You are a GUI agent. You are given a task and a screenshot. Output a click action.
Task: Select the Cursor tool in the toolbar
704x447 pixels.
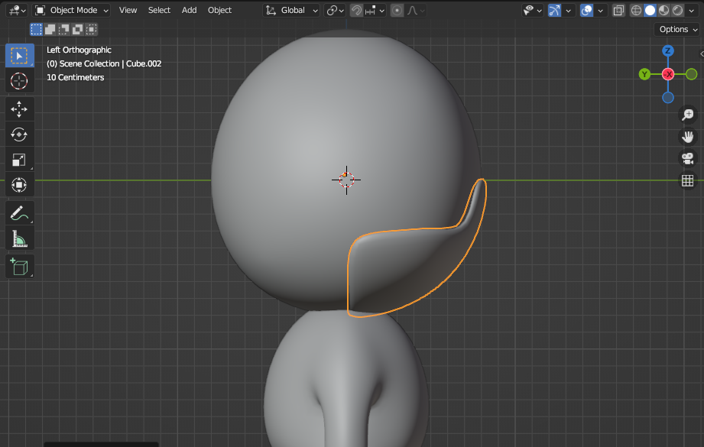(x=20, y=80)
